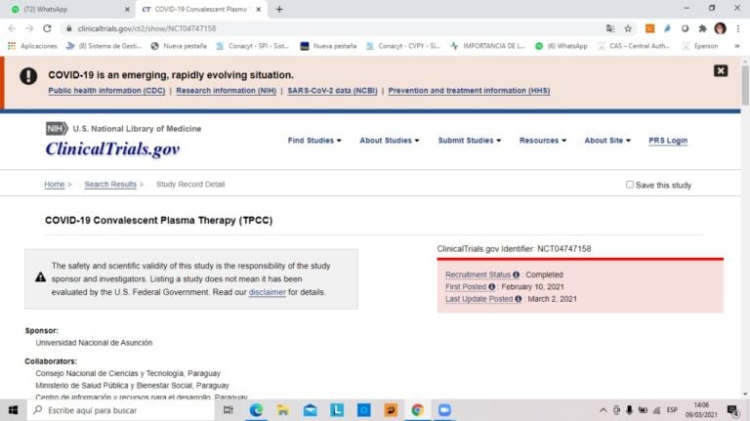
Task: Open the blue feather extension icon
Action: 667,28
